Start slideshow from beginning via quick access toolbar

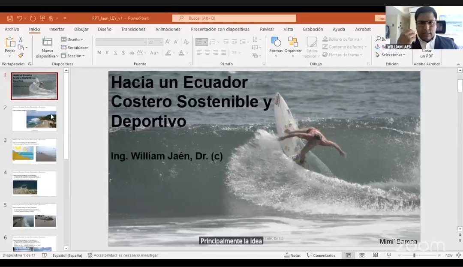(42, 18)
